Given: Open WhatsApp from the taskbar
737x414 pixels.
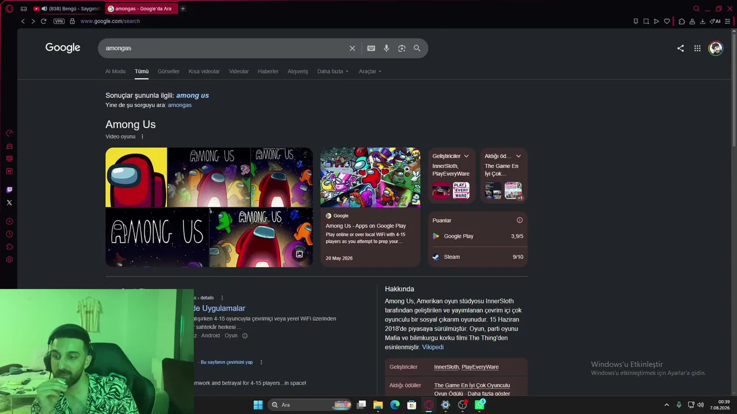Looking at the screenshot, I should click(480, 405).
